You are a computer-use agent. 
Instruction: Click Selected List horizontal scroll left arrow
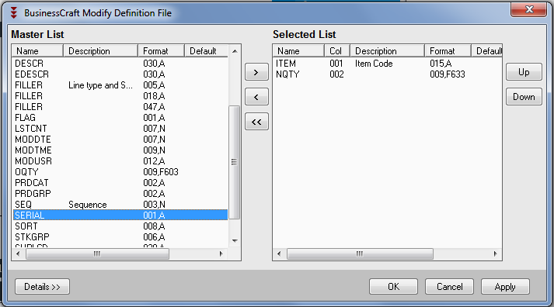(279, 254)
